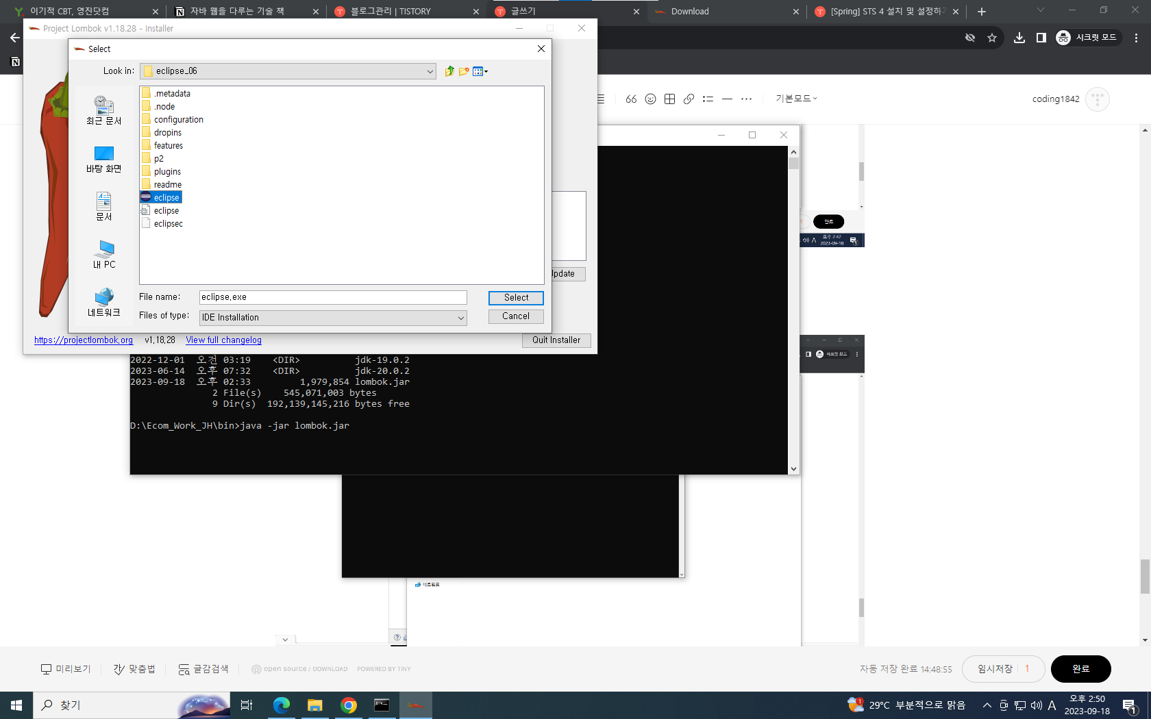
Task: Create new folder icon in Select dialog
Action: (x=464, y=71)
